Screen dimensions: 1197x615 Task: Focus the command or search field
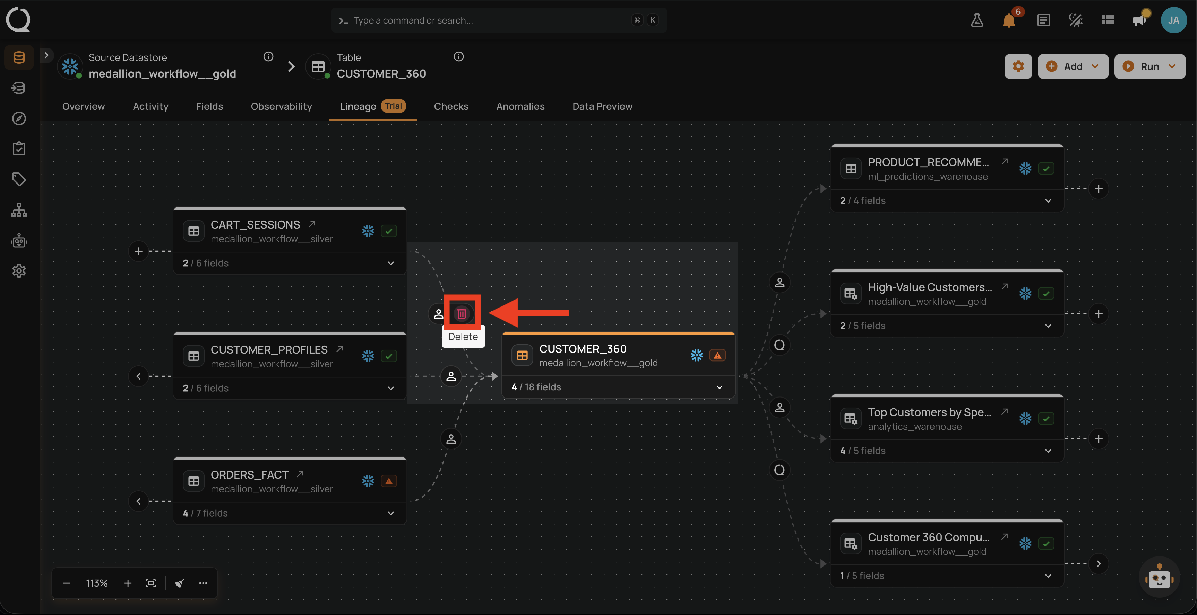click(499, 20)
